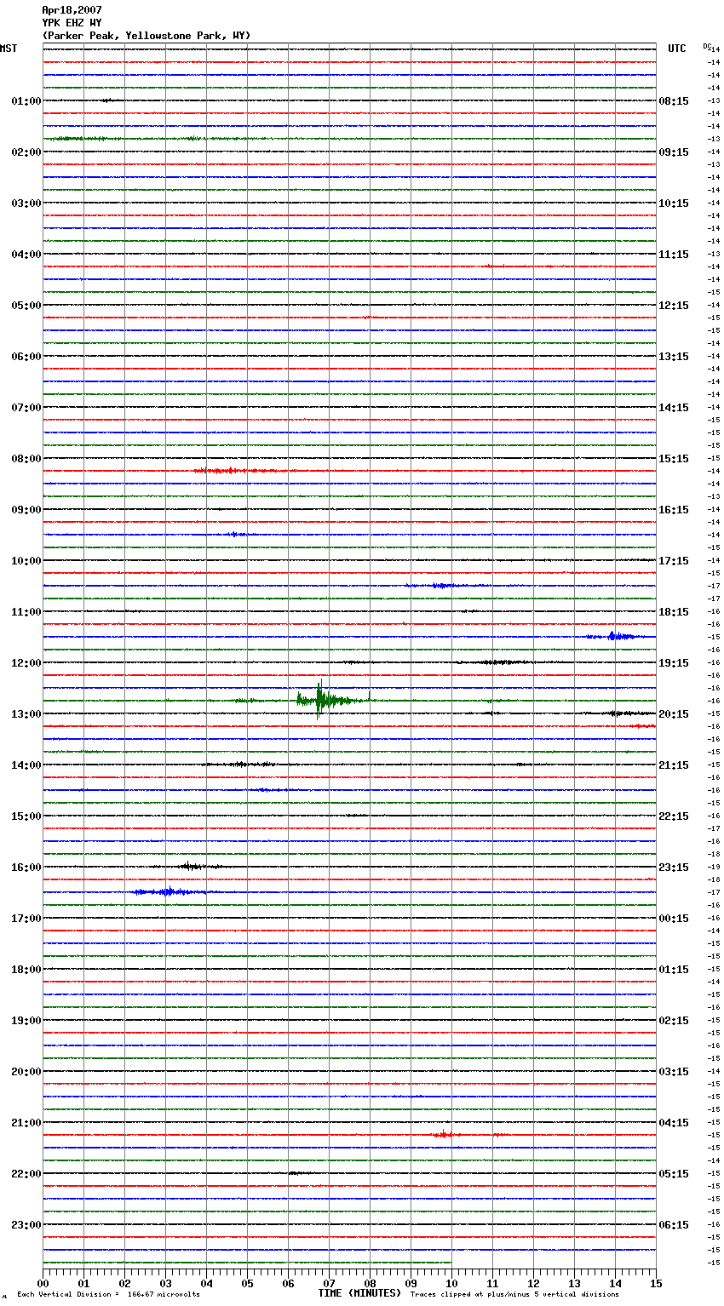Select the 19:00 MST time label
The image size is (724, 1306).
(26, 1021)
